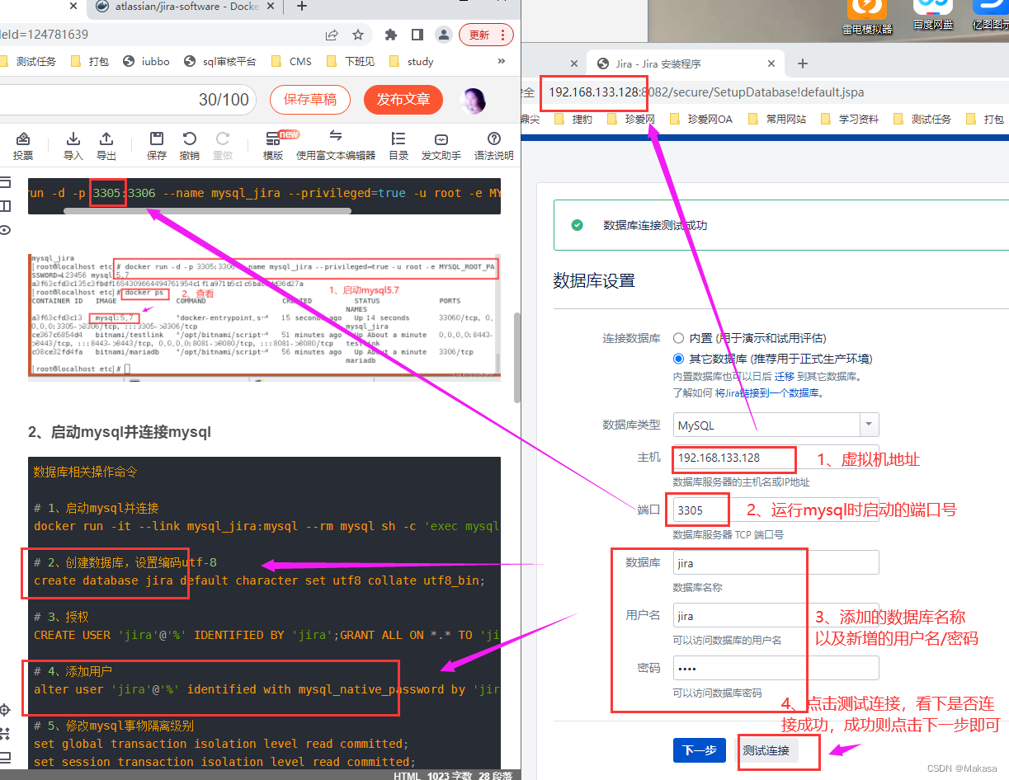Open the study bookmark folder
Viewport: 1009px width, 780px height.
(x=411, y=61)
